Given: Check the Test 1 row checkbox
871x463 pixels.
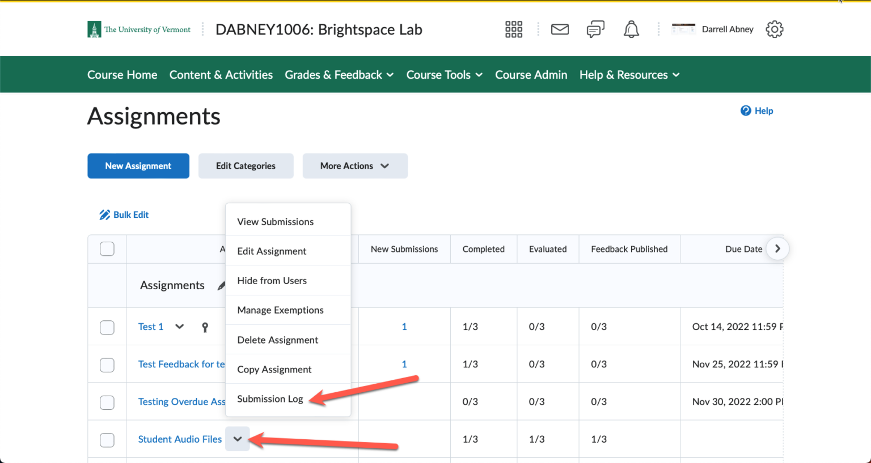Looking at the screenshot, I should [x=107, y=327].
